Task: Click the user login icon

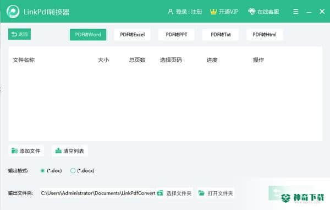Action: (x=170, y=12)
